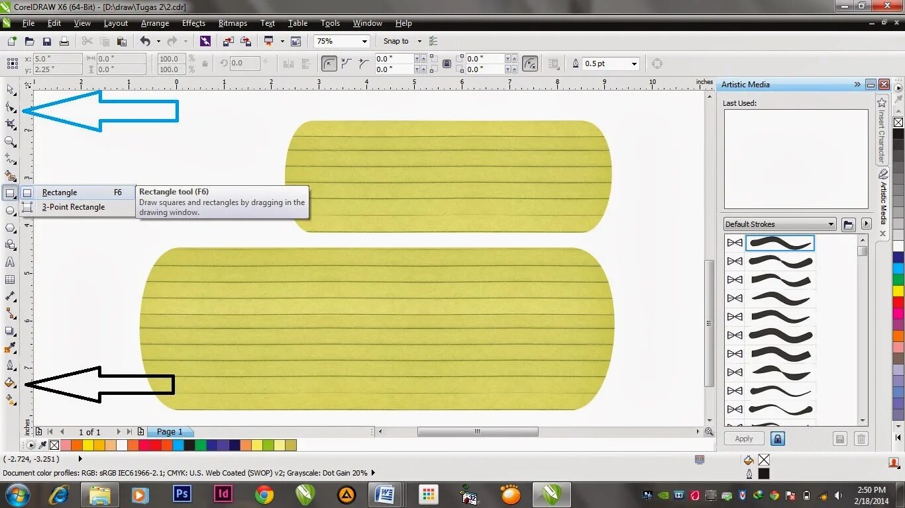
Task: Click the browse folder button beside Default Strokes
Action: point(848,224)
